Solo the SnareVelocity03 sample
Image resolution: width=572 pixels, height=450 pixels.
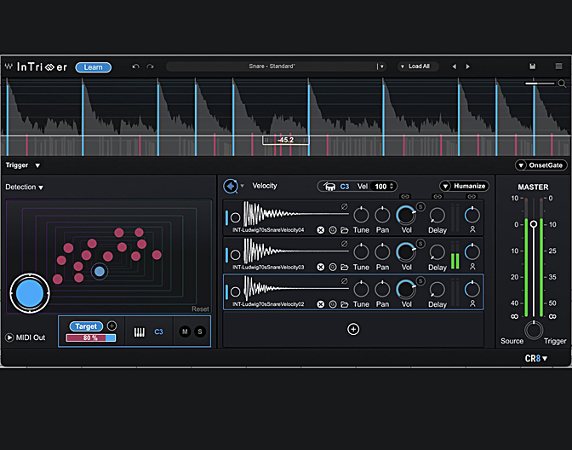[420, 244]
